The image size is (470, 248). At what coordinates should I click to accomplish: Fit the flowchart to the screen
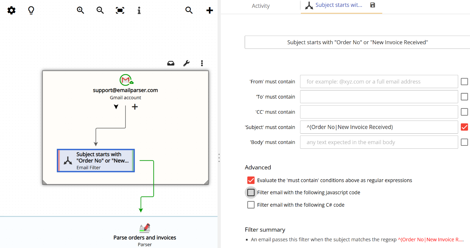tap(120, 10)
